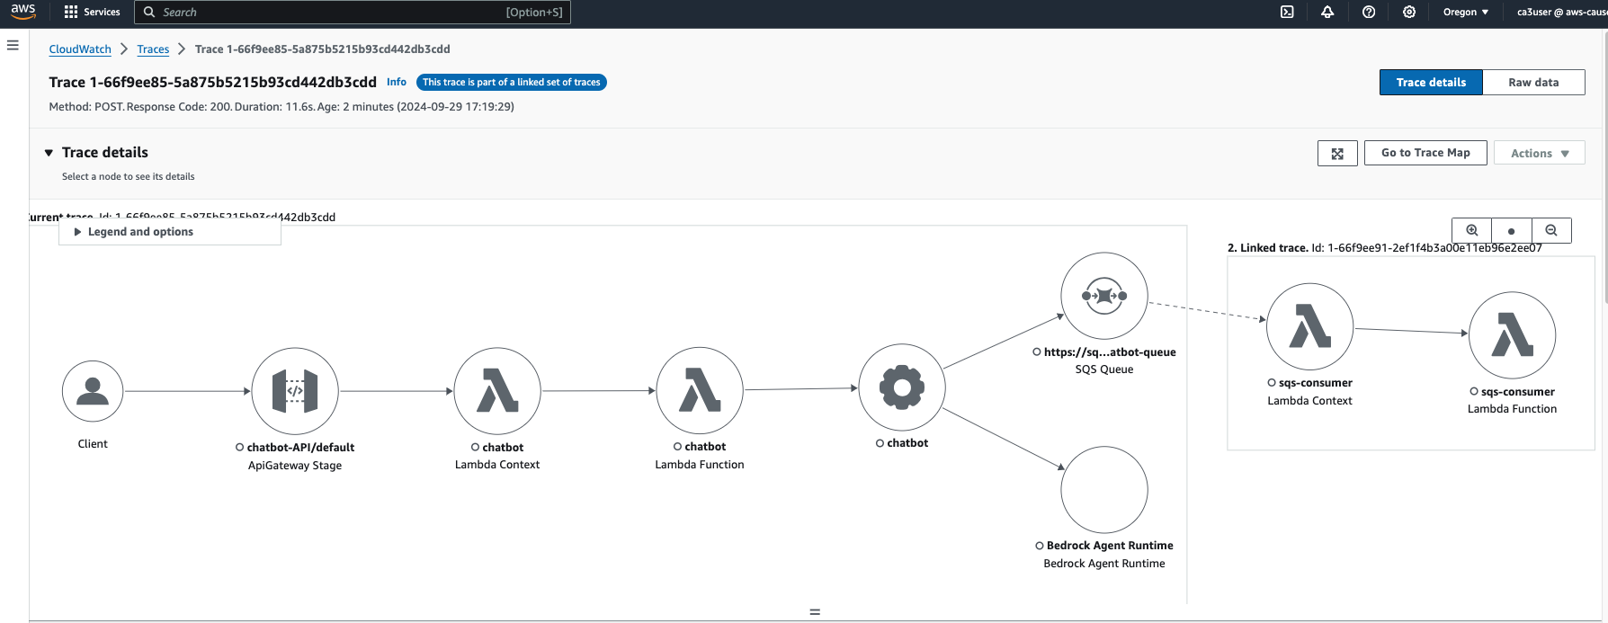Switch to the Raw data tab
The width and height of the screenshot is (1608, 623).
coord(1533,82)
